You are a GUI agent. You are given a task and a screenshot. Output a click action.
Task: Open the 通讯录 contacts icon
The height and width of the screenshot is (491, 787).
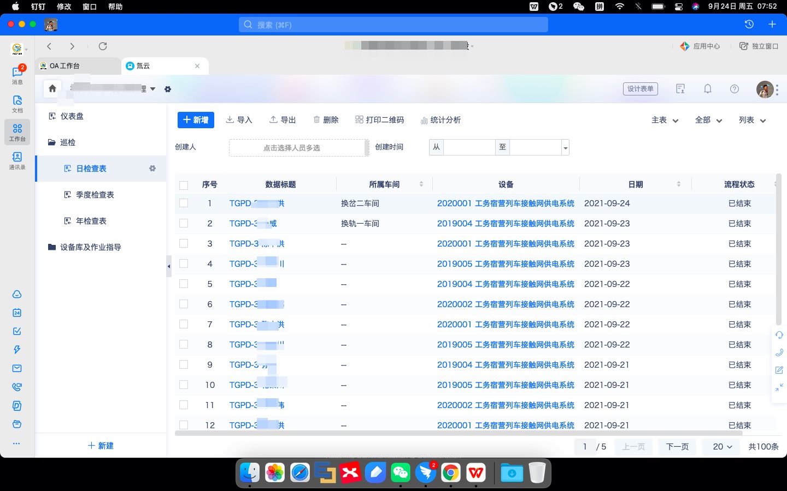click(x=17, y=160)
